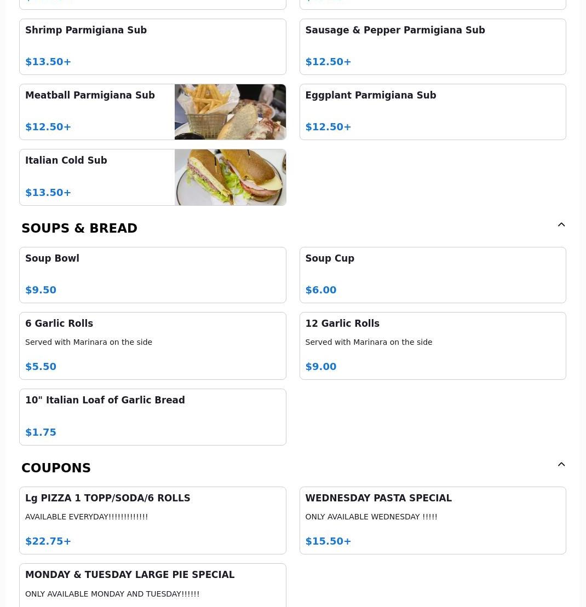Click the Italian Cold Sub title
Image resolution: width=586 pixels, height=607 pixels.
click(66, 160)
